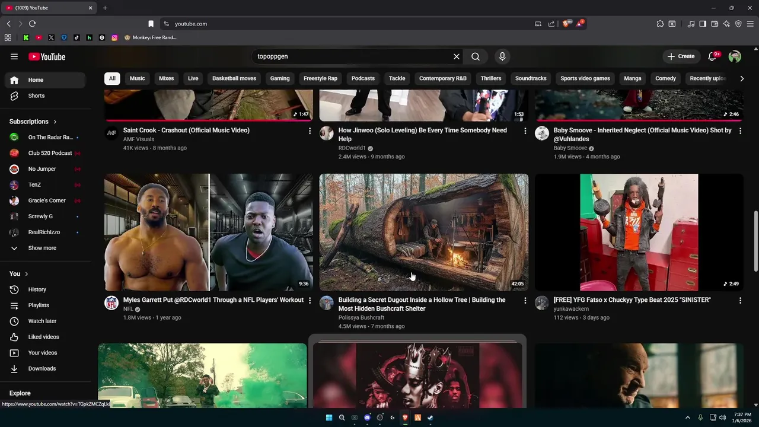The height and width of the screenshot is (427, 759).
Task: Select the Live filter chip
Action: tap(193, 78)
